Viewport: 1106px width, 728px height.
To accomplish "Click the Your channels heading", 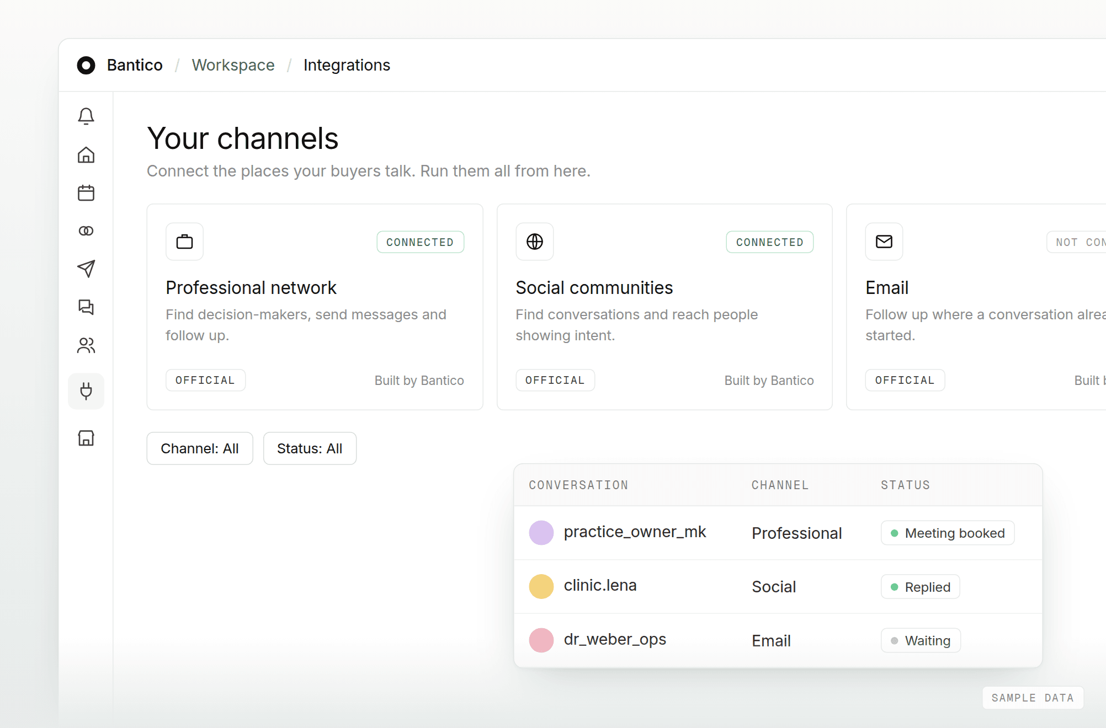I will coord(243,138).
